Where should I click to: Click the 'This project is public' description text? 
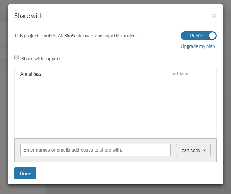pos(76,36)
